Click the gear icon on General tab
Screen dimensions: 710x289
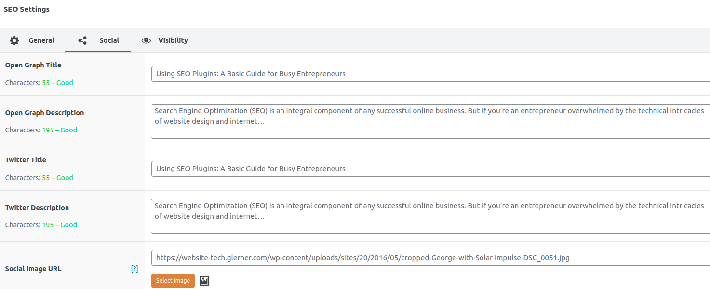[14, 41]
